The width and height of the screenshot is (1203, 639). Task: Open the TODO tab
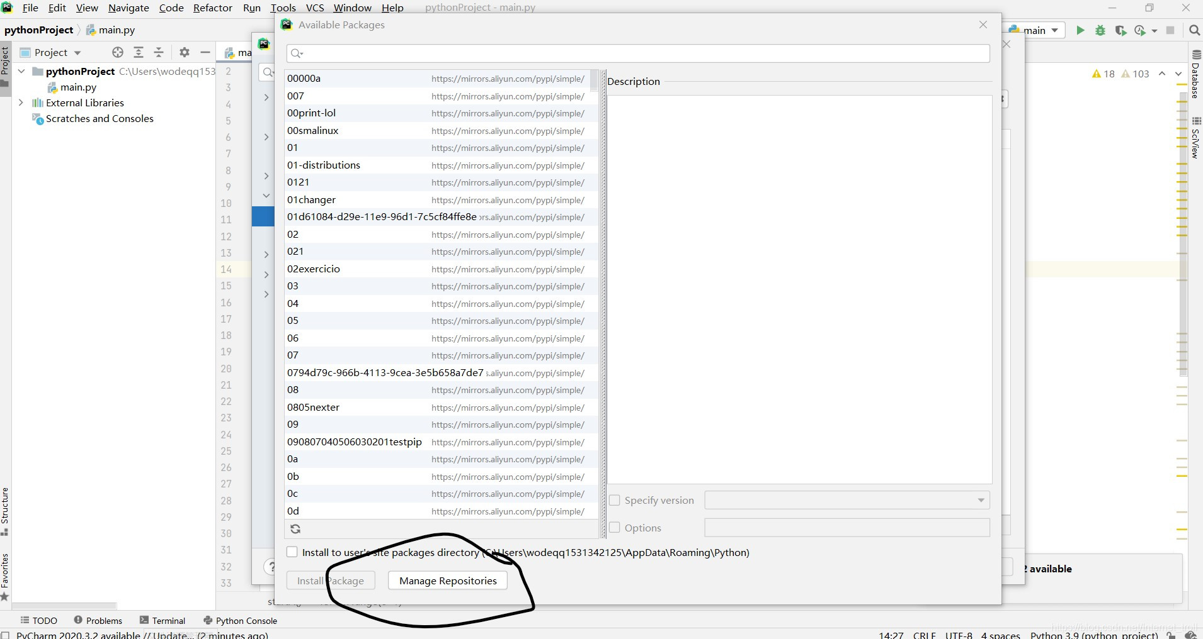point(38,620)
